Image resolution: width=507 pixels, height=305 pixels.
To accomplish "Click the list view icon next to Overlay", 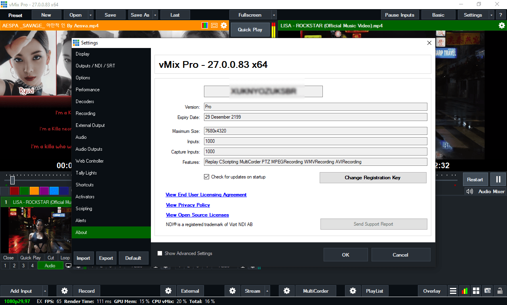I will click(453, 291).
